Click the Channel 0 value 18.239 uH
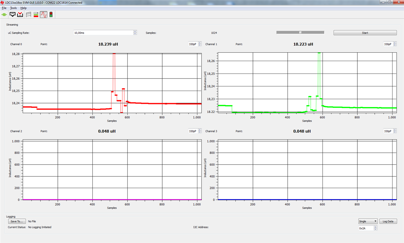The image size is (404, 243). coord(108,44)
